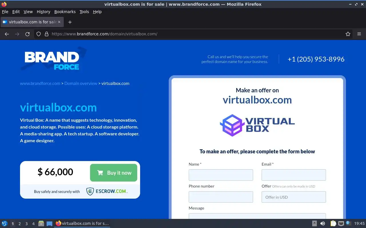This screenshot has height=228, width=366.
Task: Open the View menu
Action: (x=28, y=12)
